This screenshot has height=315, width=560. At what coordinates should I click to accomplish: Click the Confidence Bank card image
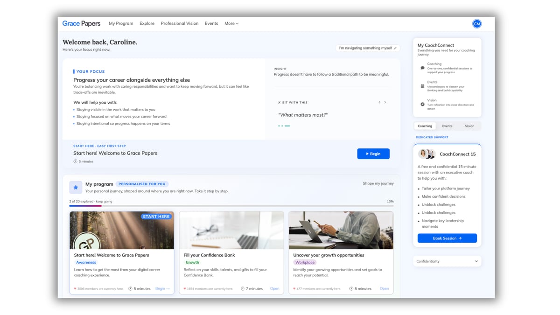231,231
